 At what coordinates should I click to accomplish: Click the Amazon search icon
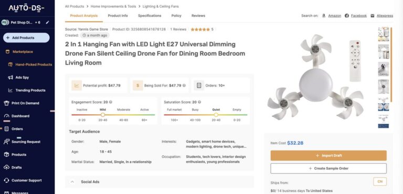323,16
